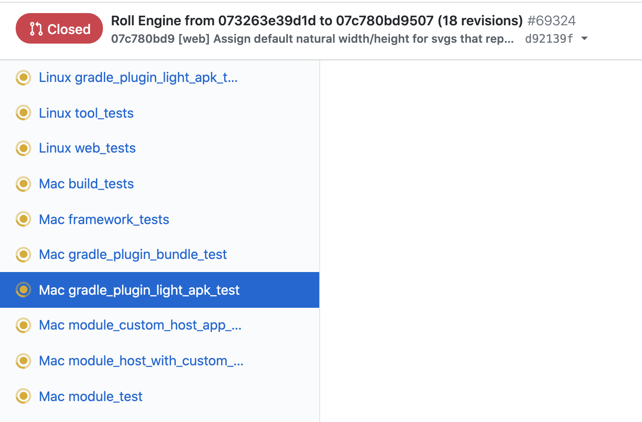Click the status icon beside Mac module_custom_host_app check

coord(23,325)
